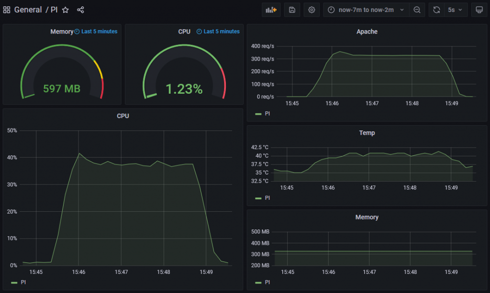Image resolution: width=490 pixels, height=293 pixels.
Task: Expand the 5s refresh interval dropdown
Action: 455,10
